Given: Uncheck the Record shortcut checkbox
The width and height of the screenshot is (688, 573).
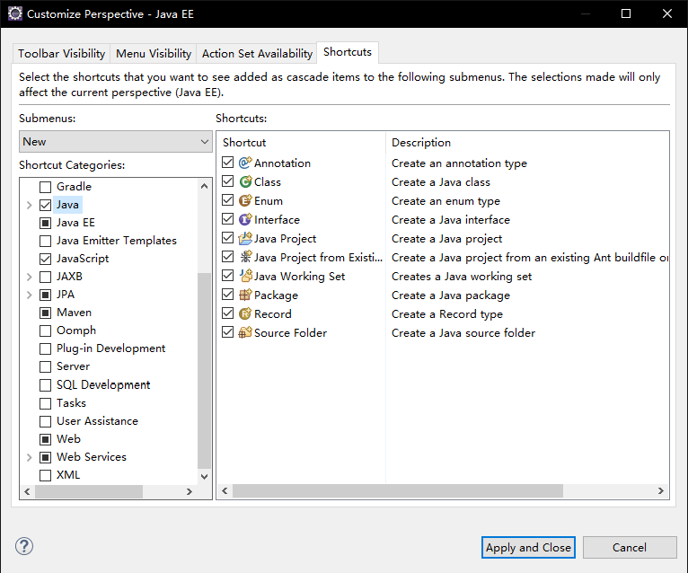Looking at the screenshot, I should (228, 313).
